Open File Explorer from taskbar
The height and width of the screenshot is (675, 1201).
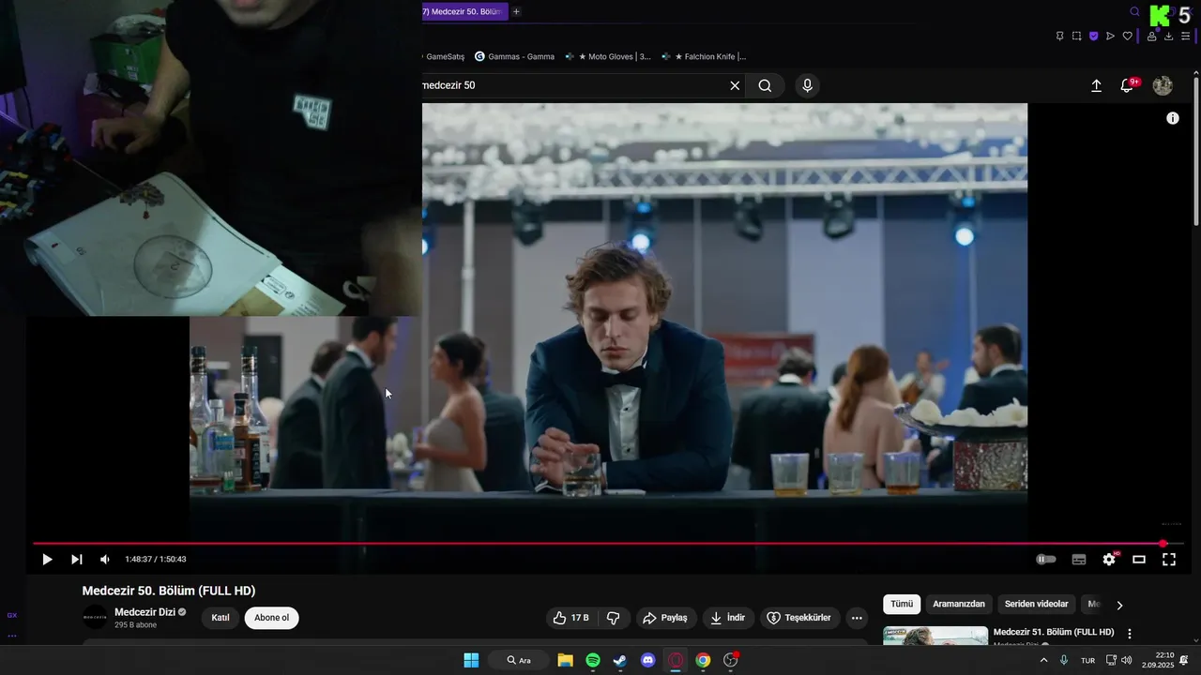tap(565, 660)
